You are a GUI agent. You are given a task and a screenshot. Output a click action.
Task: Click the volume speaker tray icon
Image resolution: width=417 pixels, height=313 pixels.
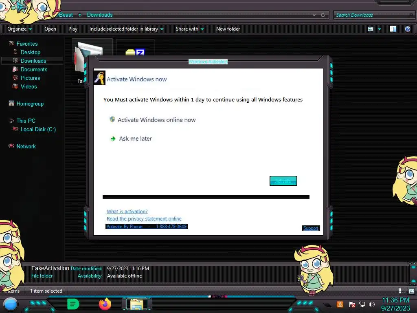[x=372, y=304]
